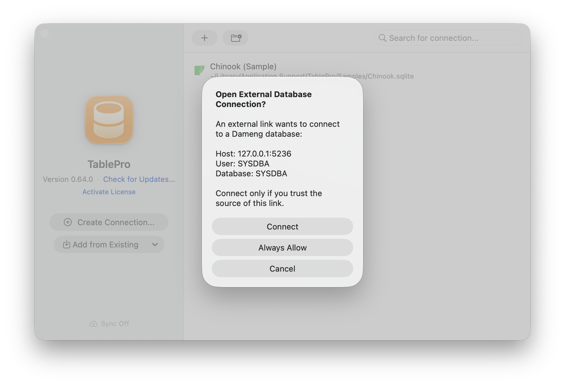Click the magnifying glass search icon
Screen dimensions: 565x386
[x=382, y=38]
